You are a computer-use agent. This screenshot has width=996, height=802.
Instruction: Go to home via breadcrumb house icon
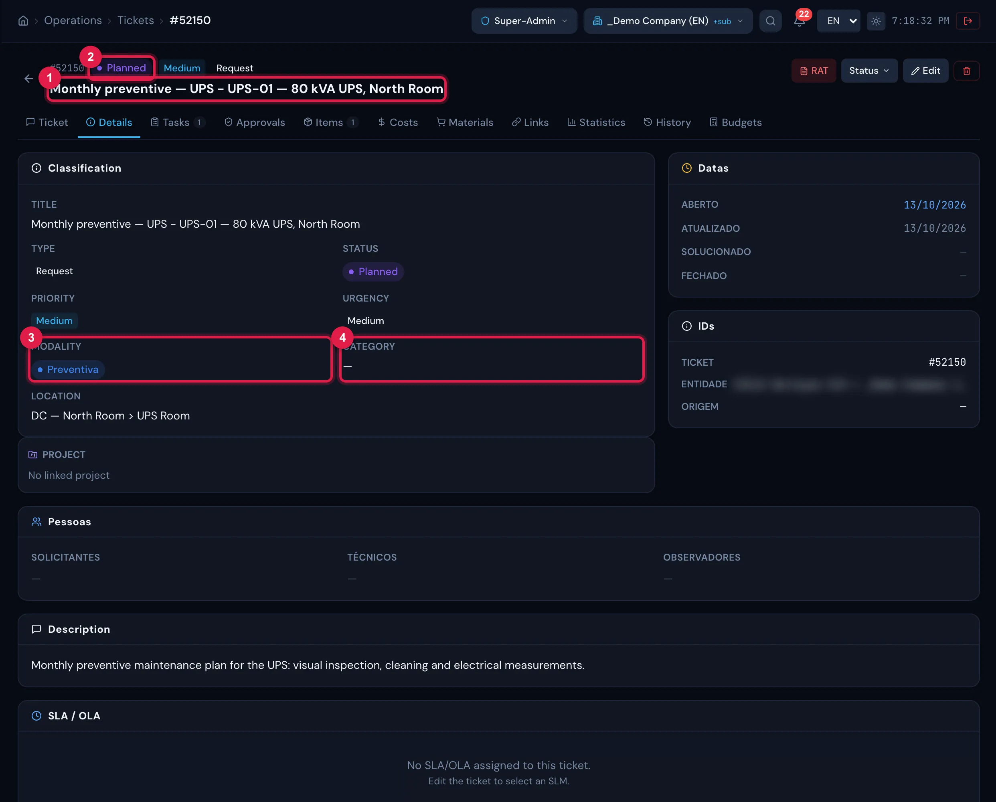23,21
